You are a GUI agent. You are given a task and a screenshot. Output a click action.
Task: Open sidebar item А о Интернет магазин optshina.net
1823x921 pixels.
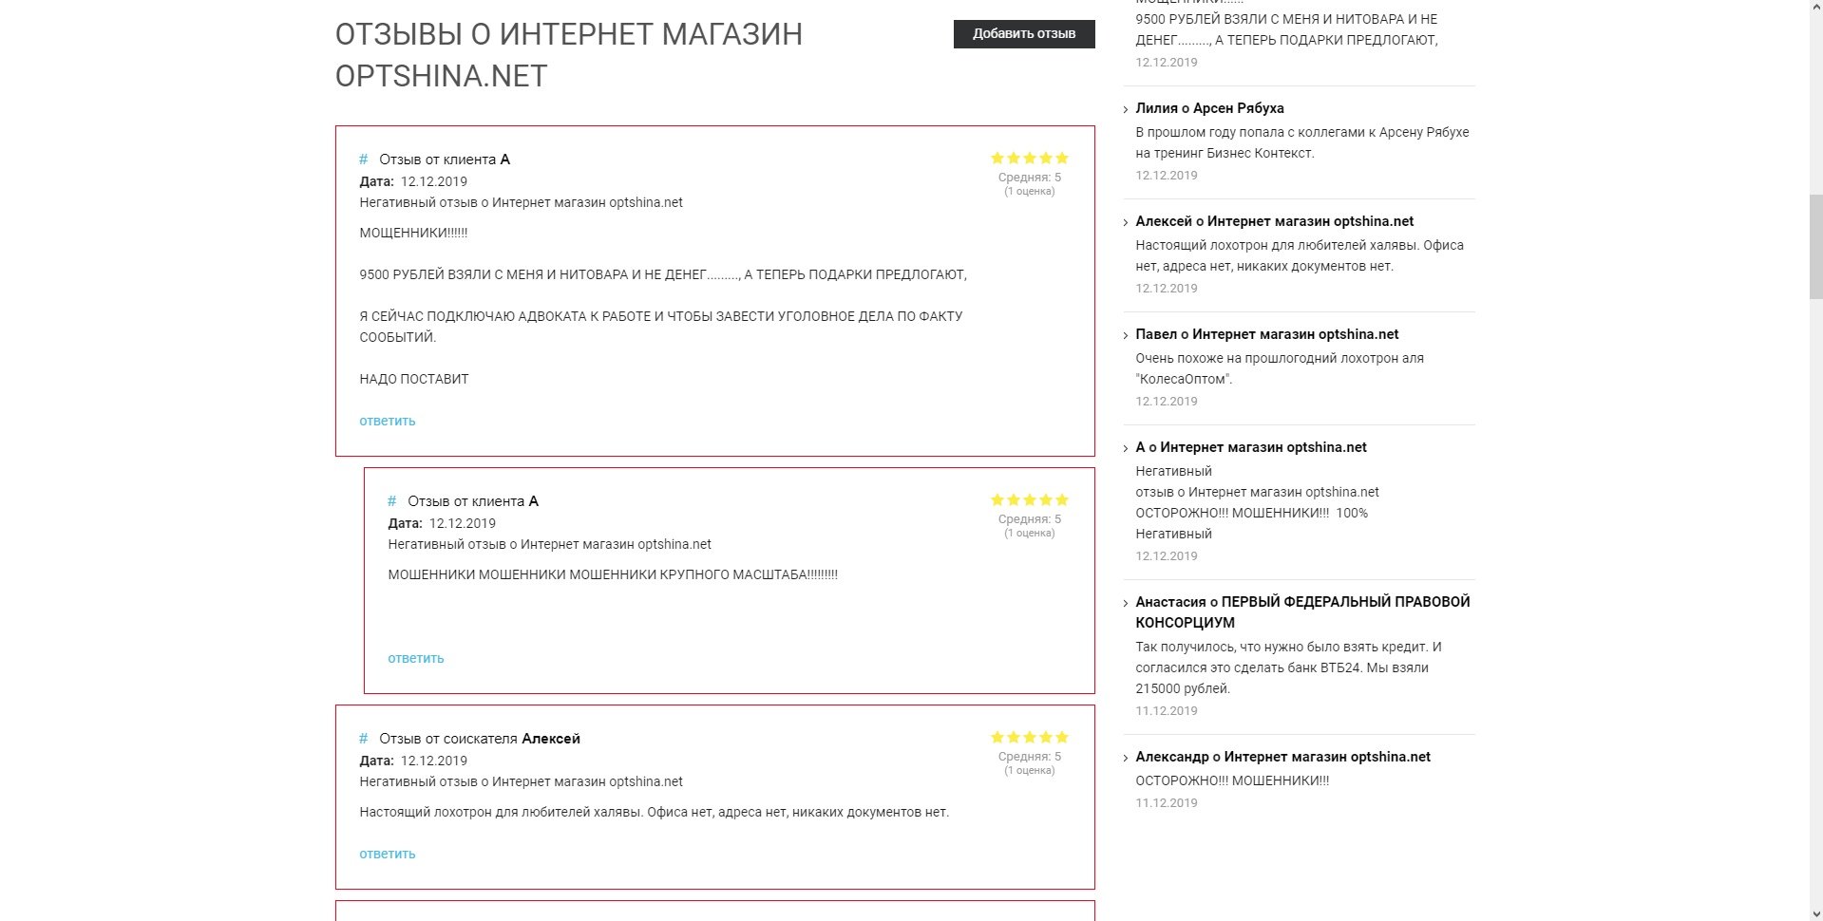1250,447
